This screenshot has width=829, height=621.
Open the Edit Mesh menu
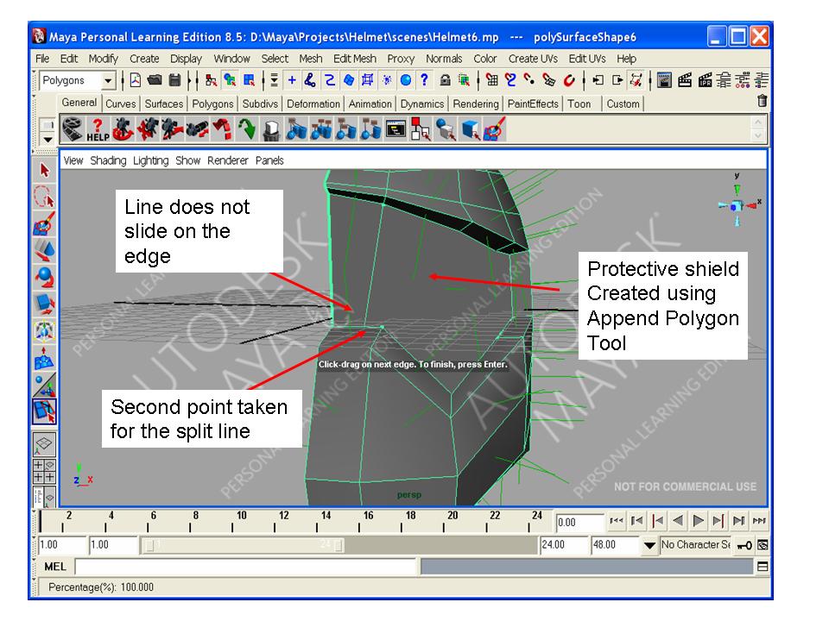click(x=355, y=59)
